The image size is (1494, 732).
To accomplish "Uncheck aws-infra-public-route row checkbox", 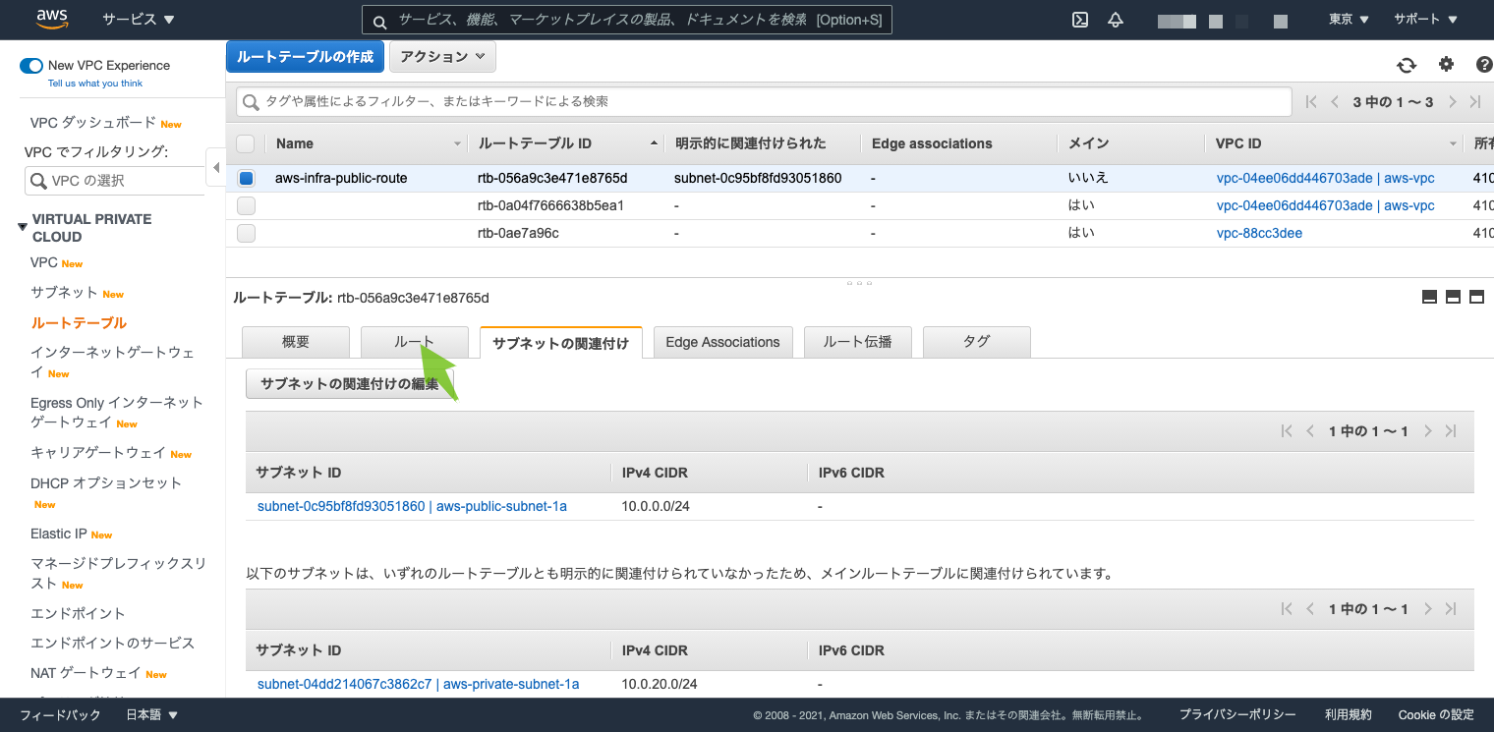I will click(246, 179).
